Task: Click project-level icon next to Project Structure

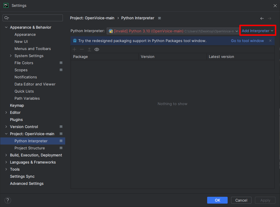Action: pos(61,148)
